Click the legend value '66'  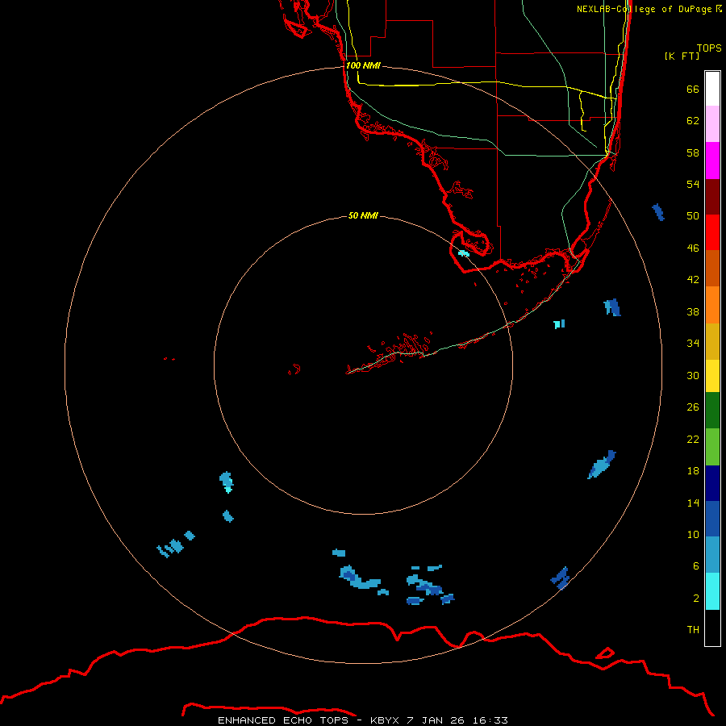(693, 89)
